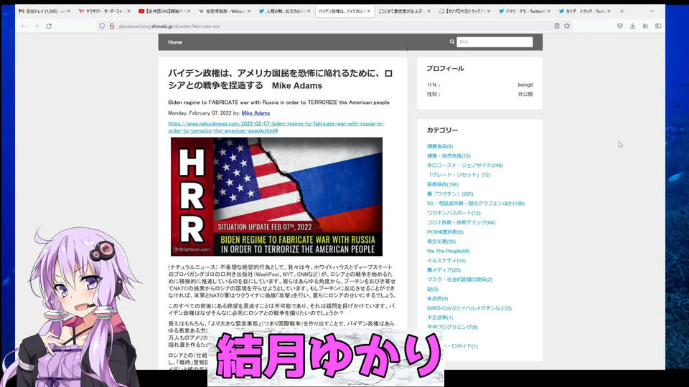The image size is (689, 387).
Task: Open the downloads panel
Action: point(633,26)
